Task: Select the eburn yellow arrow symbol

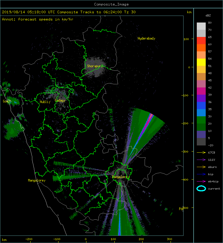Action: tap(201, 167)
